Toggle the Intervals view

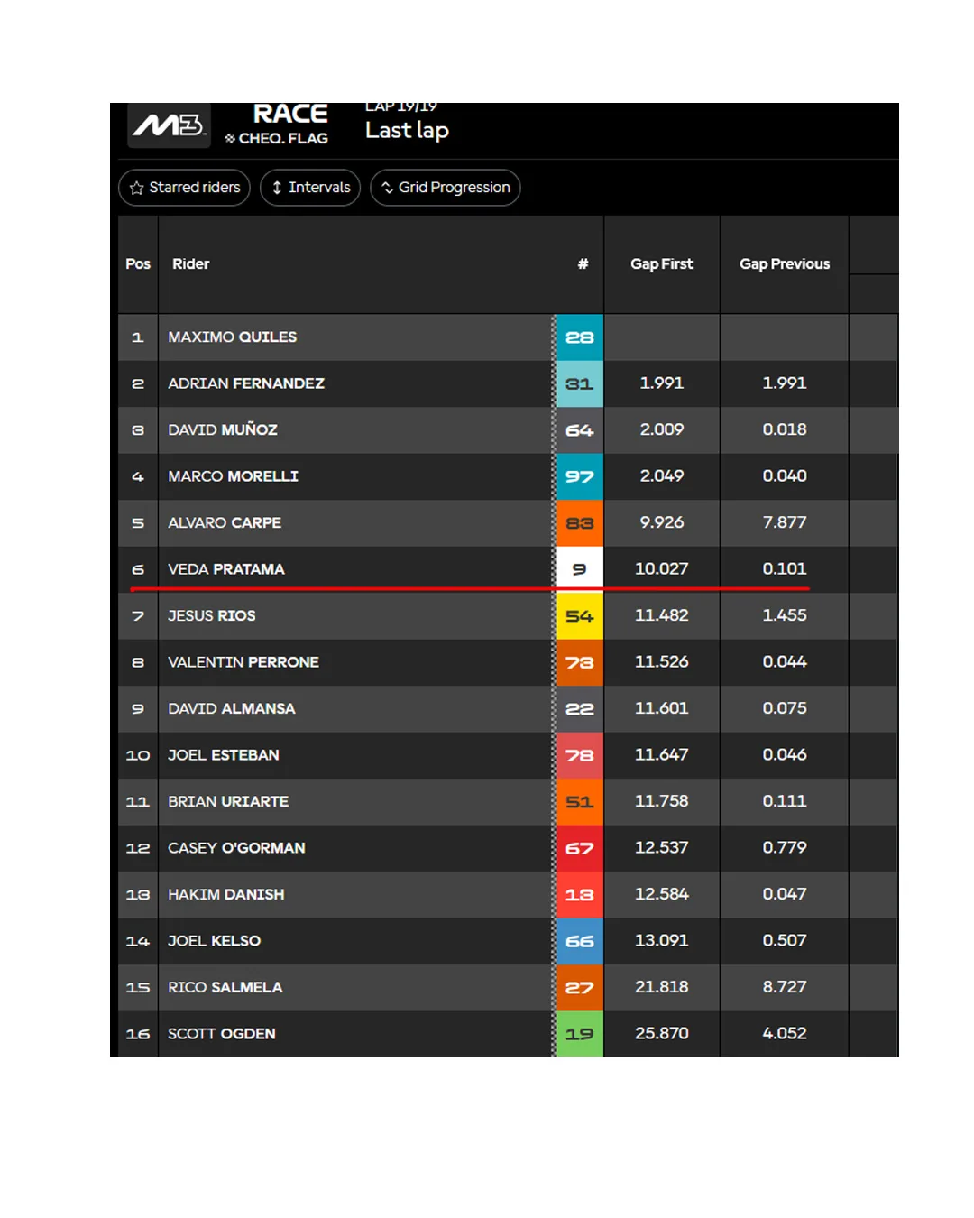tap(310, 188)
